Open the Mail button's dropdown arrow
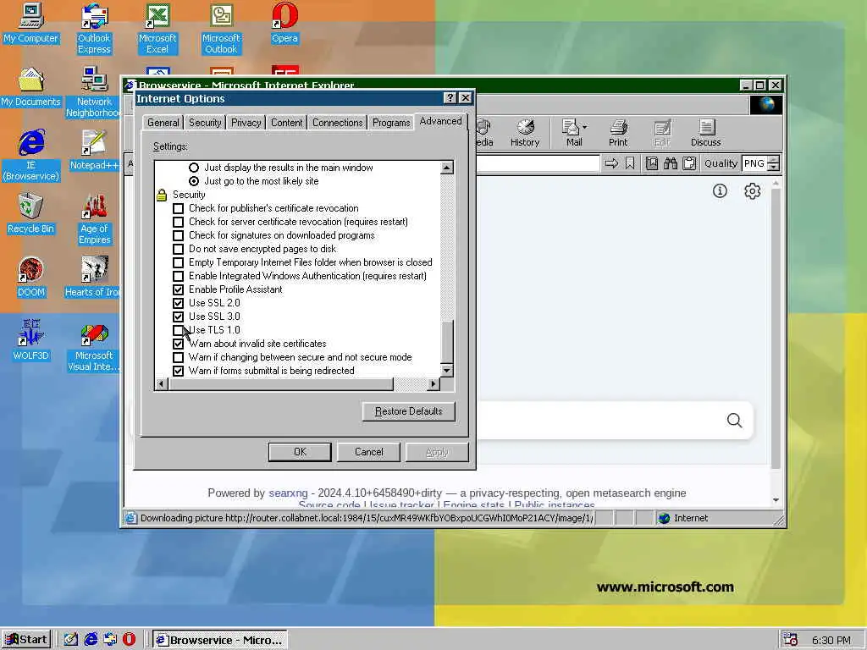This screenshot has height=650, width=867. (x=585, y=127)
